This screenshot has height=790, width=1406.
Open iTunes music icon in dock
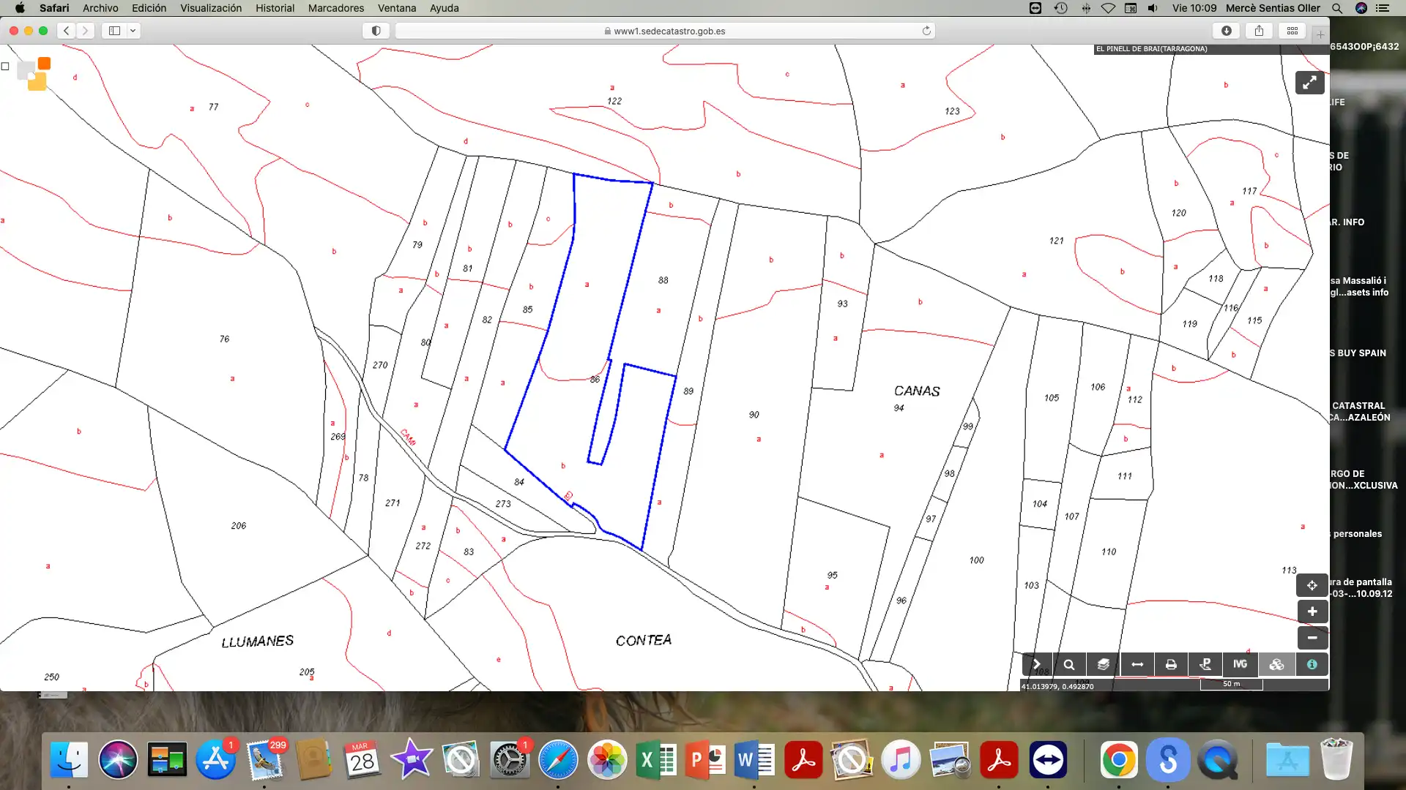[901, 759]
